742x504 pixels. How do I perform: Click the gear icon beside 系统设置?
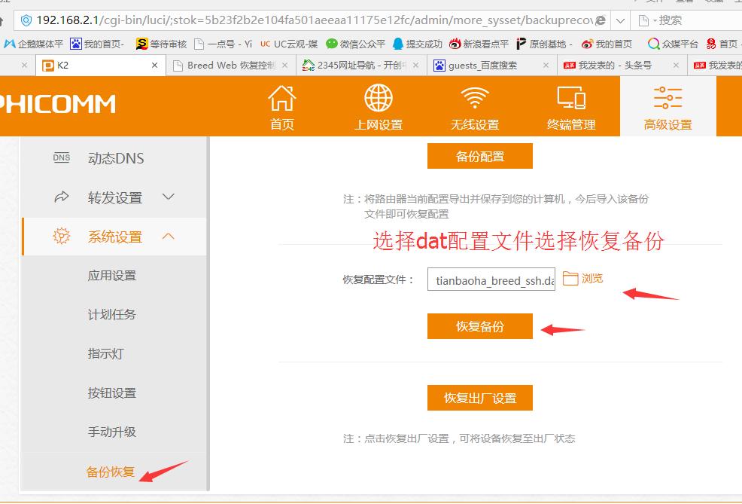point(61,236)
